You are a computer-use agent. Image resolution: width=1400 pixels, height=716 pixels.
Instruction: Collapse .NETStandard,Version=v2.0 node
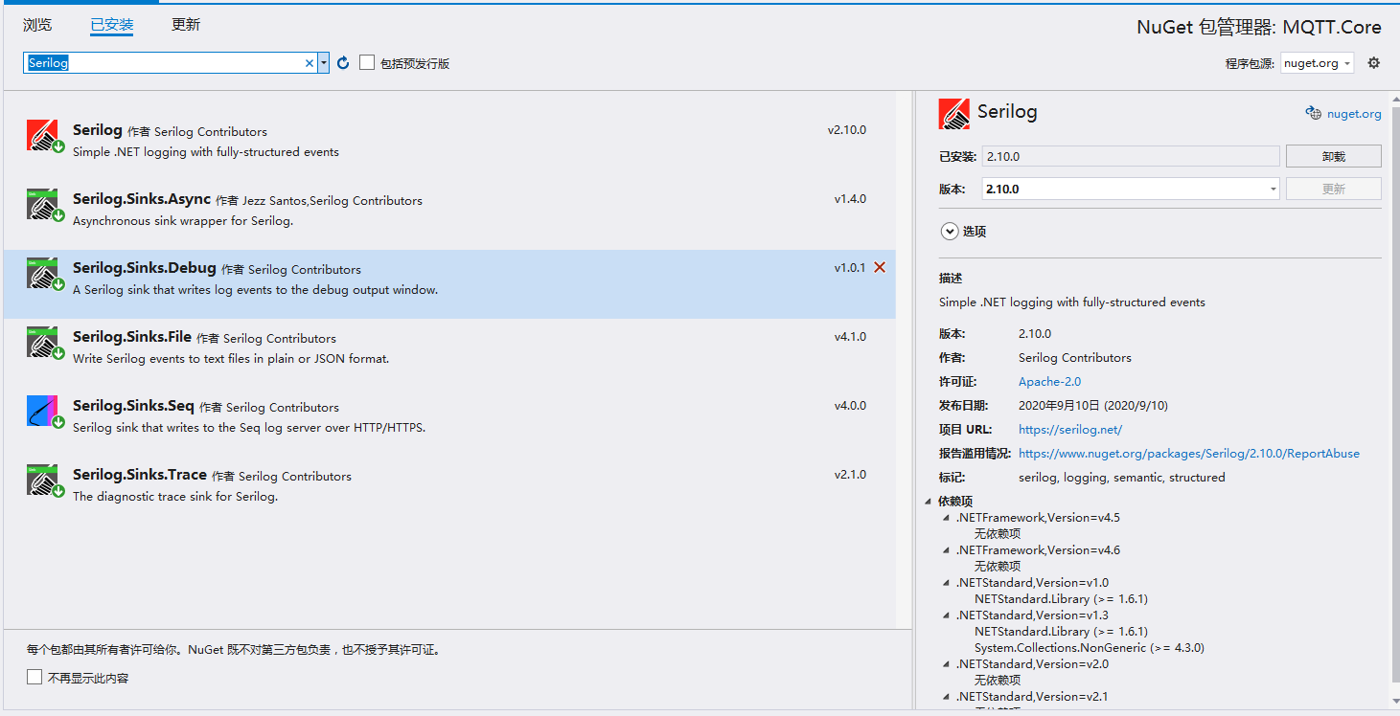pyautogui.click(x=947, y=663)
